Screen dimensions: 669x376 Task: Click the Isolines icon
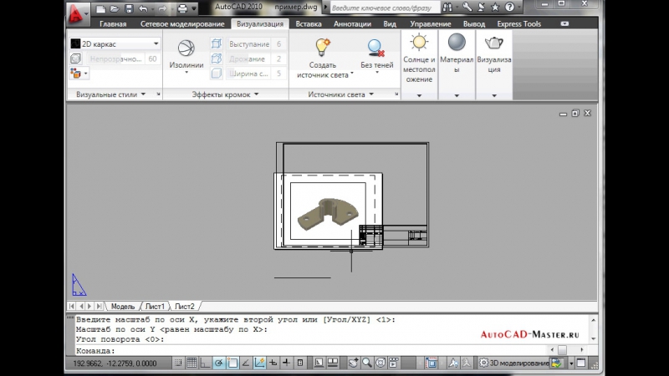pos(186,48)
